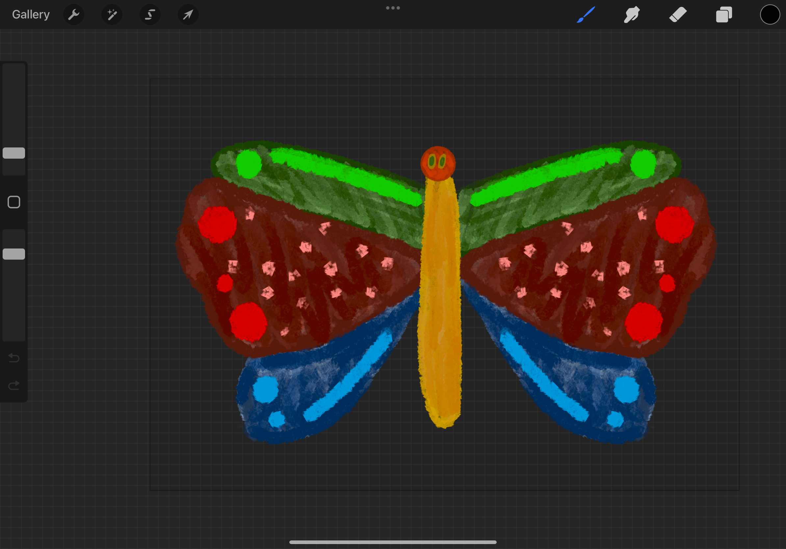Undo the last stroke with undo arrow
Screen dimensions: 786x549
pos(14,358)
